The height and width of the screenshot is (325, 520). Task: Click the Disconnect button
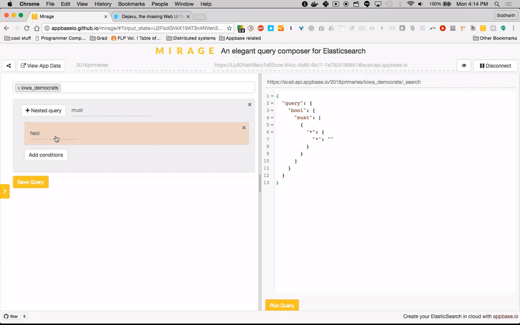pos(496,66)
